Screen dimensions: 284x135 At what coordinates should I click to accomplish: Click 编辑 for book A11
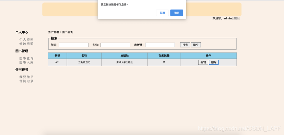point(203,62)
